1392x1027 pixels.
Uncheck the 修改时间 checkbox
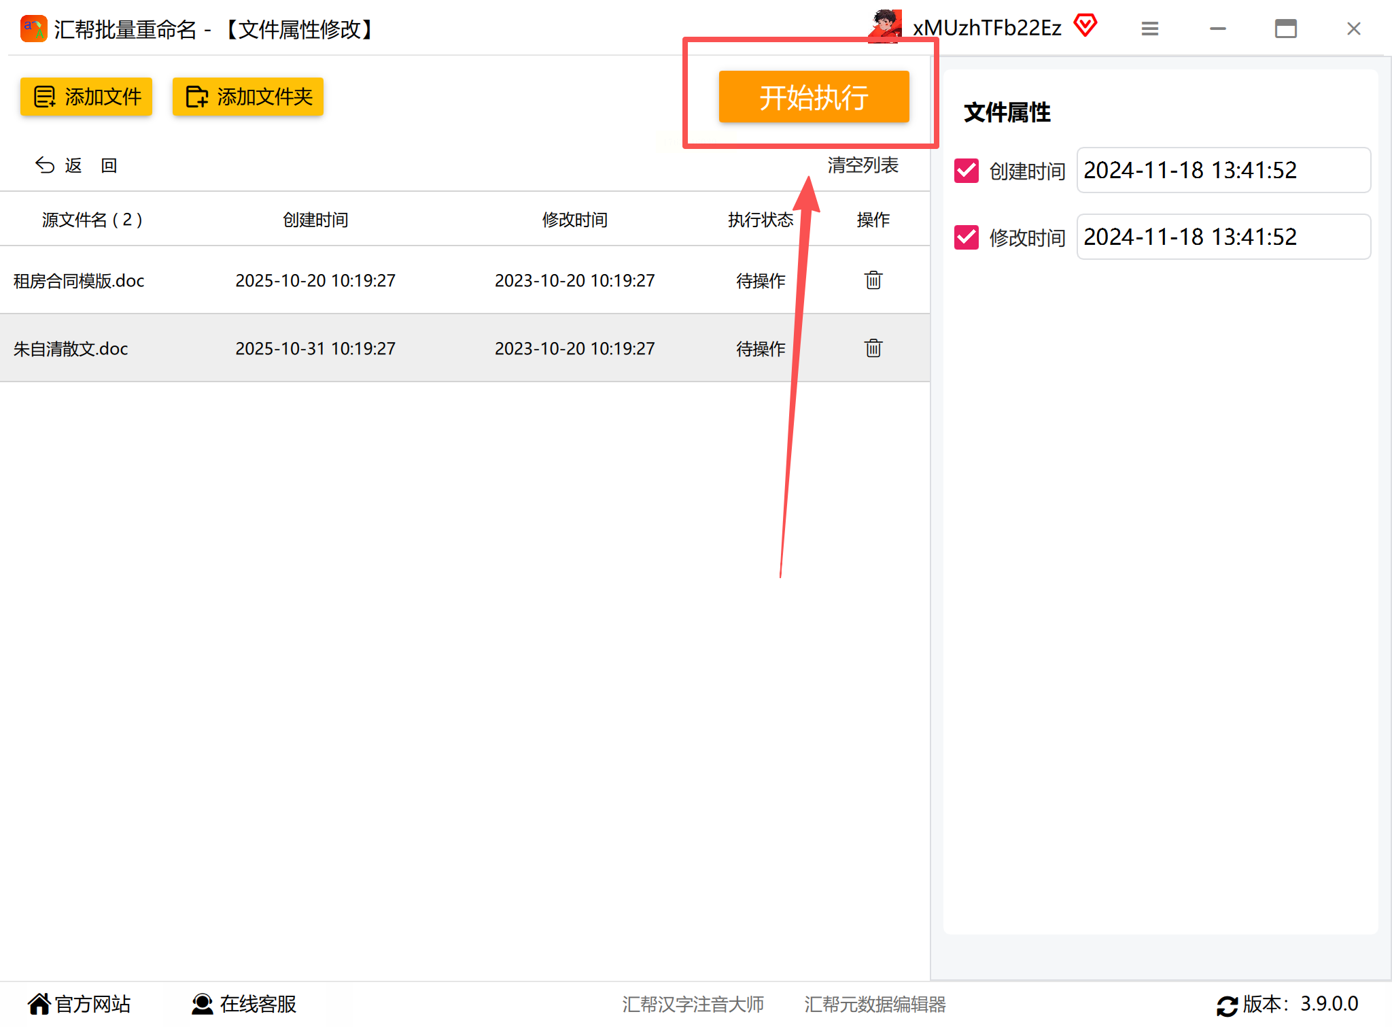[x=966, y=237]
